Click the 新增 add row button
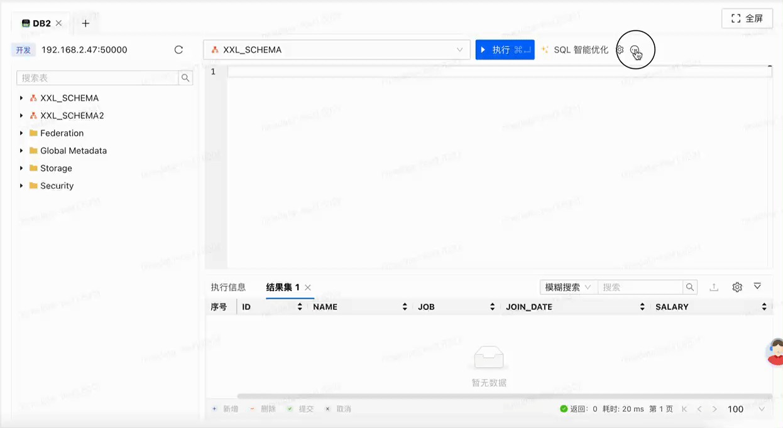Screen dimensions: 783x428 [225, 409]
